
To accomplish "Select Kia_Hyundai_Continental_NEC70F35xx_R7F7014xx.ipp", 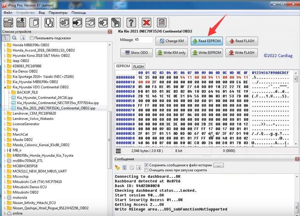I will click(x=58, y=103).
